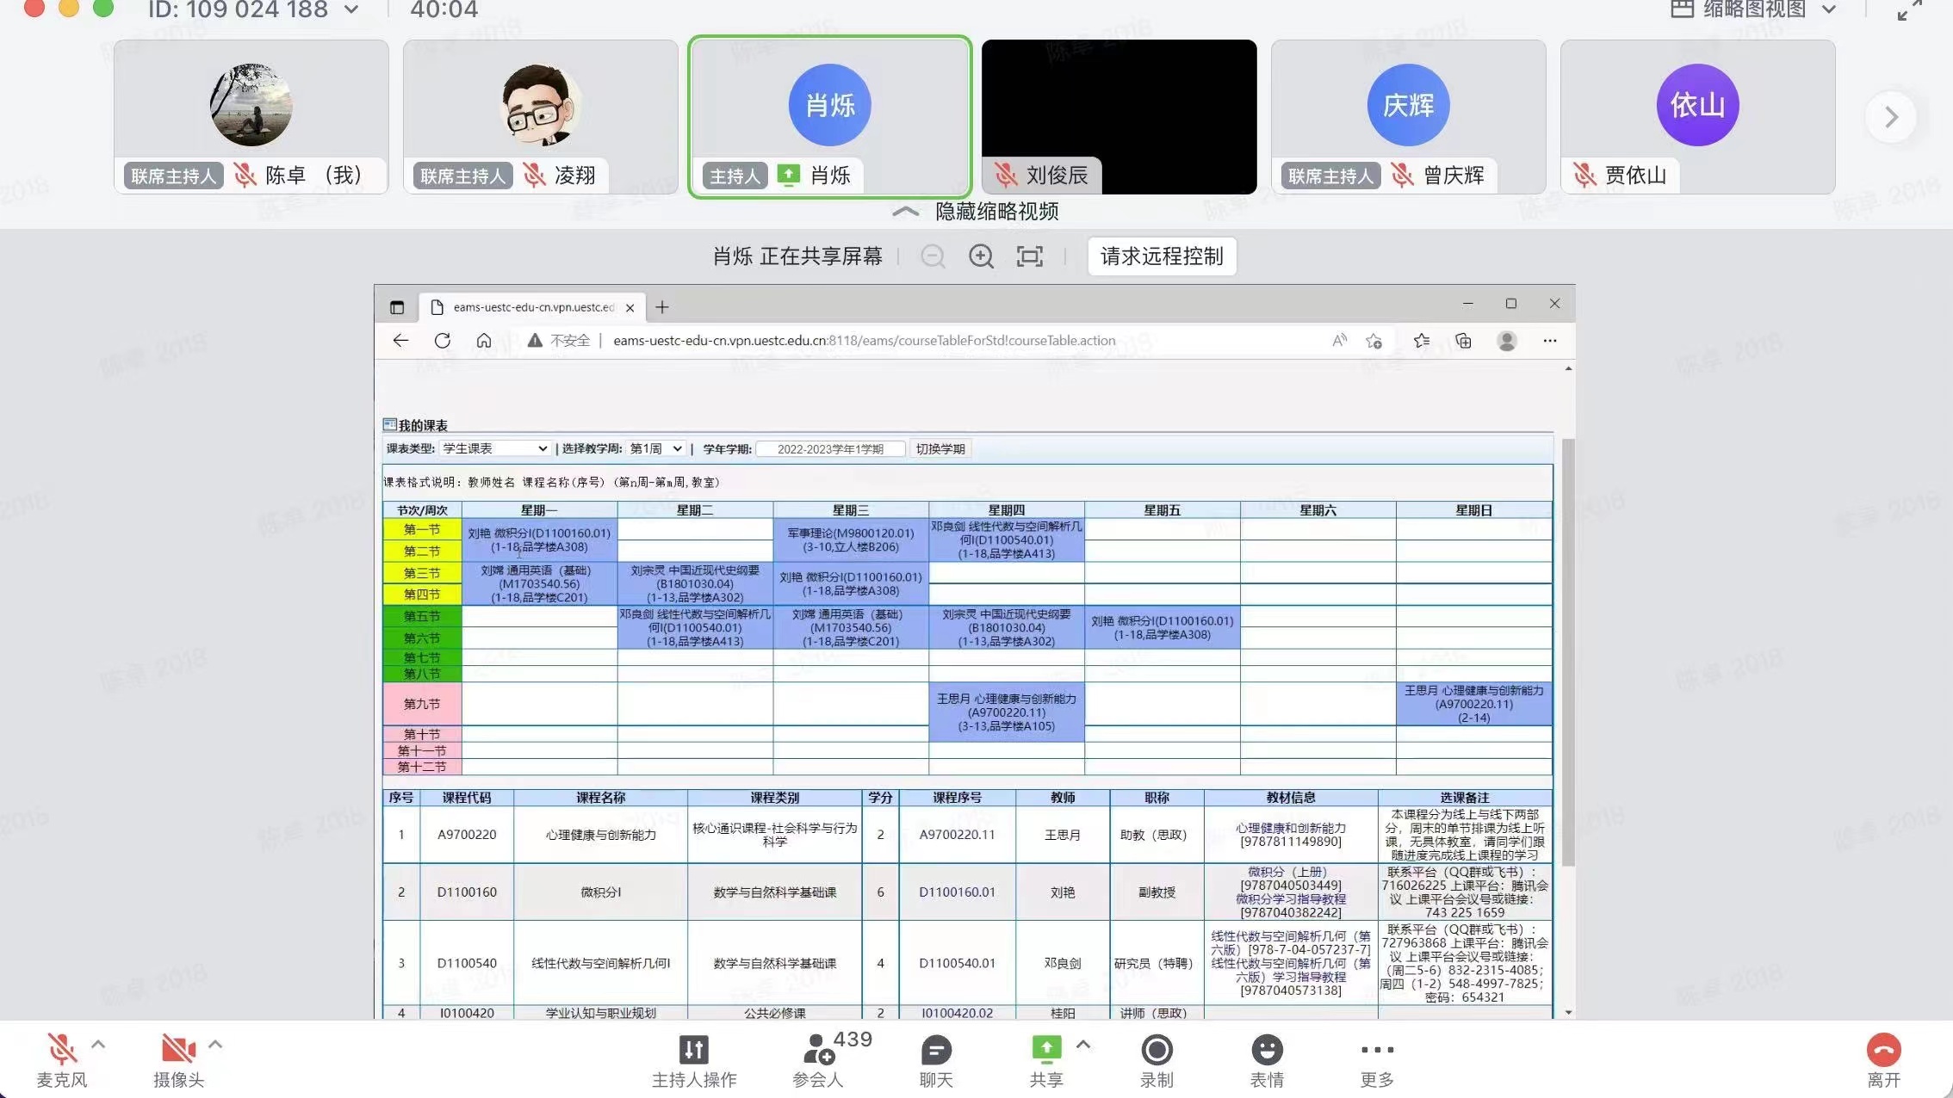Open the chat panel
This screenshot has width=1953, height=1098.
pyautogui.click(x=936, y=1051)
